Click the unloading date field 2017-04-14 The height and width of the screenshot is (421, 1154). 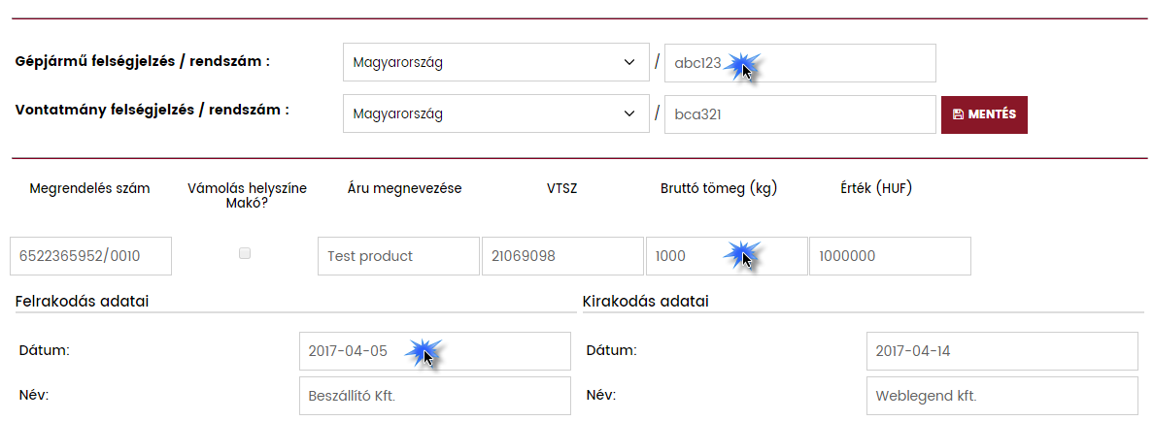1001,351
